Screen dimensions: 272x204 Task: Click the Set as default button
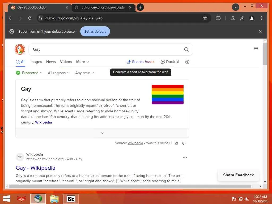coord(95,31)
